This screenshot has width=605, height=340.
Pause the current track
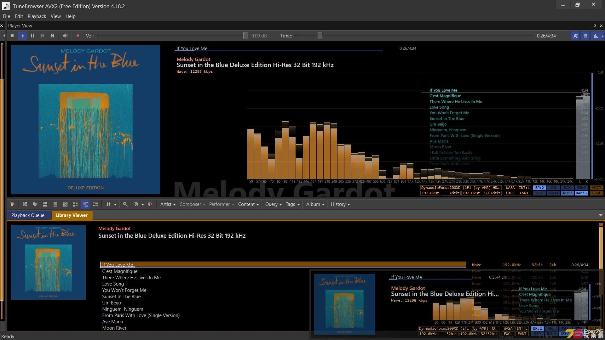[x=32, y=36]
